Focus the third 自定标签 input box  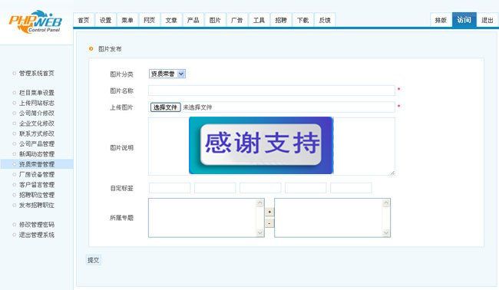point(260,188)
